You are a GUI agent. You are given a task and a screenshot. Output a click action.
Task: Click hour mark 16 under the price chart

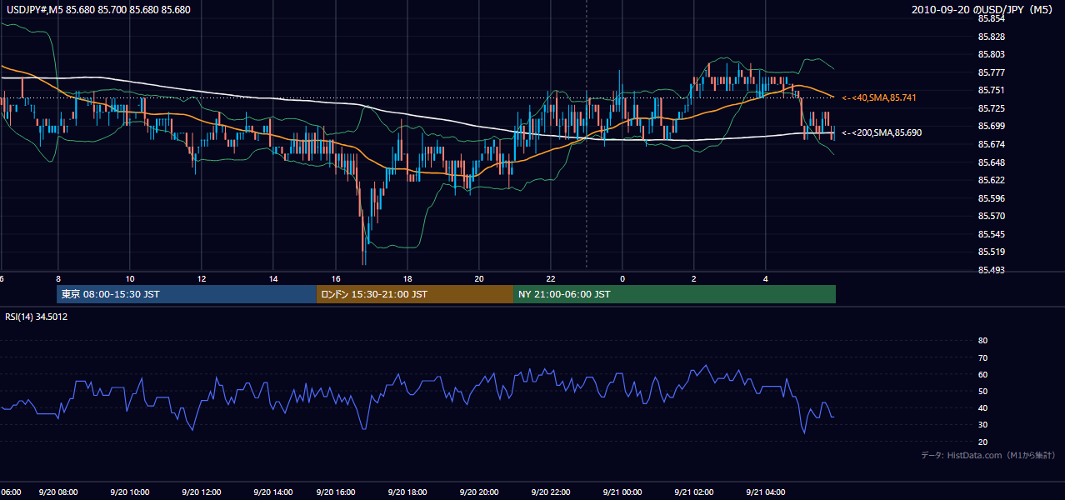(x=335, y=277)
